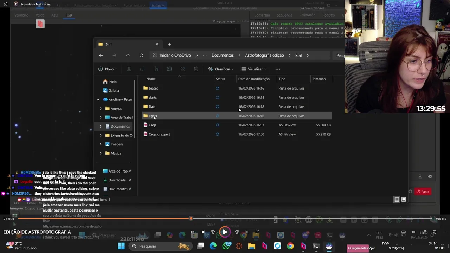Open Conversão tab in Siril window
Screen dimensions: 450x253
pos(262,15)
